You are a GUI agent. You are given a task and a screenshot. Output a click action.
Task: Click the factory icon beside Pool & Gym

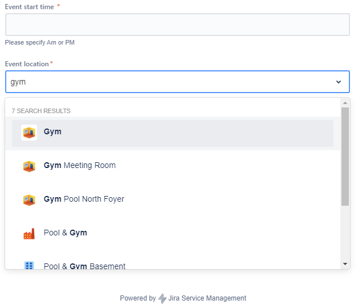(x=29, y=234)
